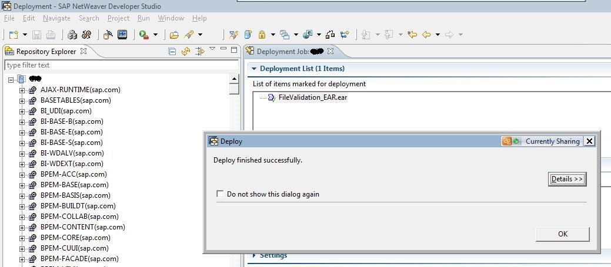Click the yellow padlock toolbar icon
The width and height of the screenshot is (611, 267).
(262, 35)
